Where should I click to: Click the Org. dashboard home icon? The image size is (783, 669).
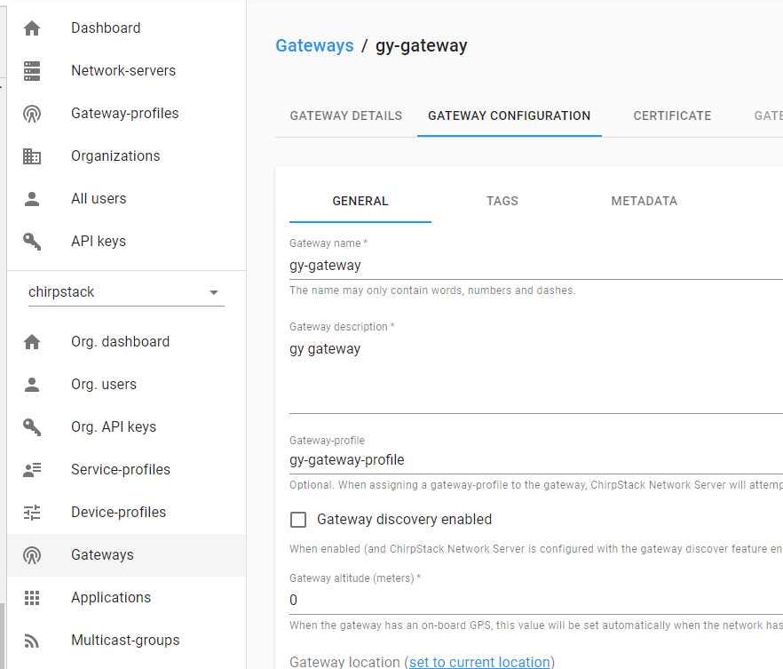pyautogui.click(x=32, y=342)
